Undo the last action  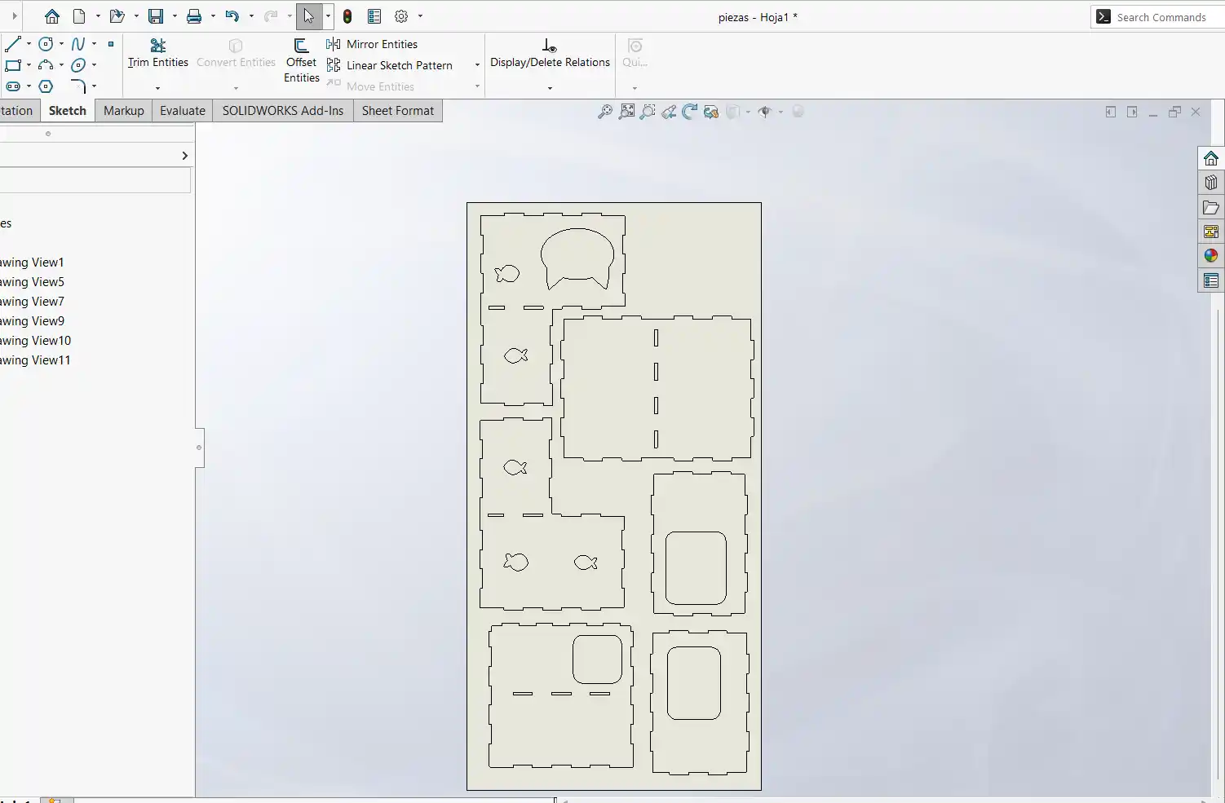[232, 16]
